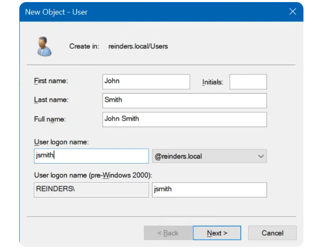Click the Next button

[x=216, y=233]
